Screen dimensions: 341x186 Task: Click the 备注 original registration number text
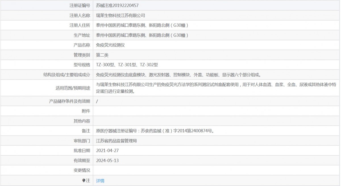pos(155,131)
